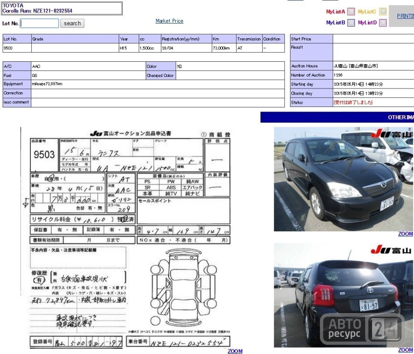Select the Closing day date value
This screenshot has height=354, width=414.
click(x=358, y=93)
